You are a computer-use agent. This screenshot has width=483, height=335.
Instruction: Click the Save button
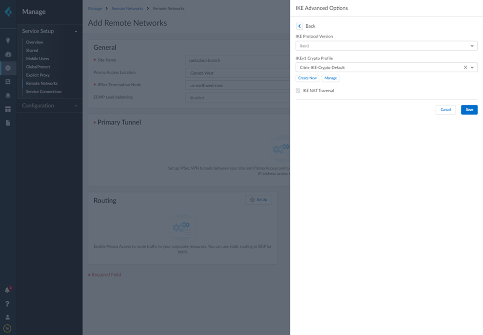coord(469,110)
